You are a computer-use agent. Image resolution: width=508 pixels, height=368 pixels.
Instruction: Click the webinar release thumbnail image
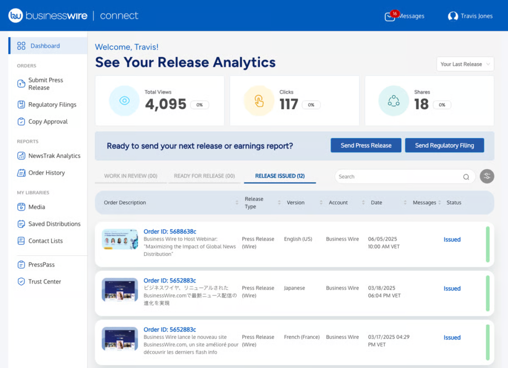[x=120, y=239]
